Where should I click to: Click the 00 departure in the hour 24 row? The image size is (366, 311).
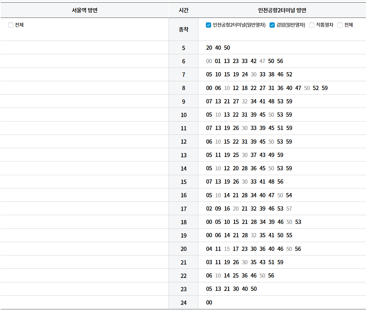click(x=209, y=302)
